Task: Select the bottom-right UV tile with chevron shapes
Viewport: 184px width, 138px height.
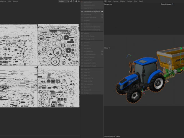Action: (59, 87)
